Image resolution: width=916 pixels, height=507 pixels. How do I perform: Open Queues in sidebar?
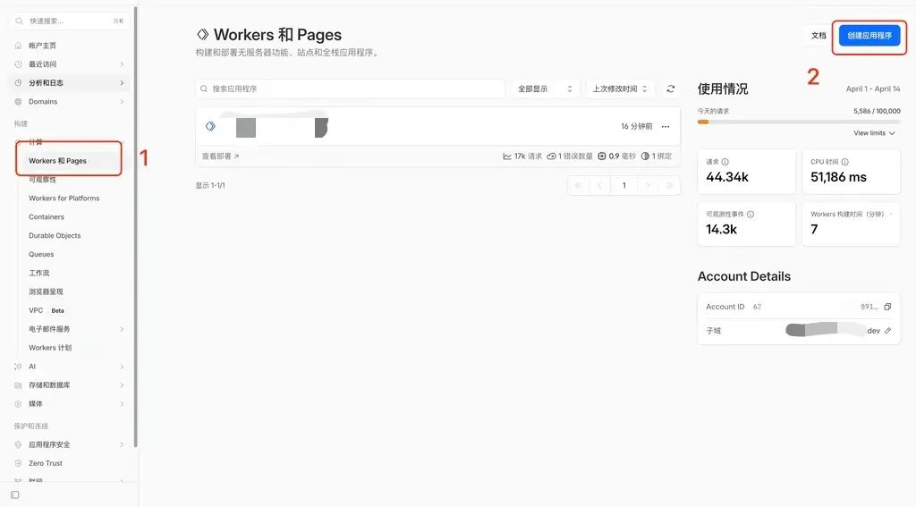(41, 255)
